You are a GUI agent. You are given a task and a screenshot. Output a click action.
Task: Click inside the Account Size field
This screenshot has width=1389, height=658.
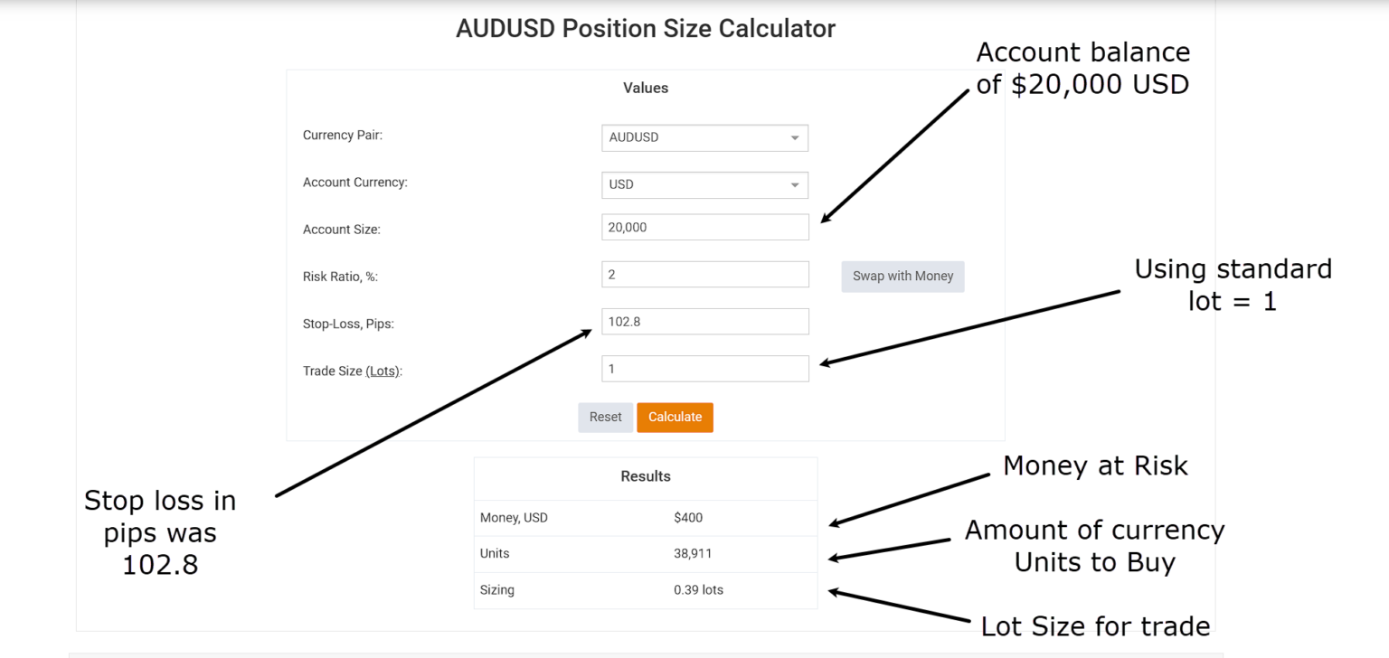(704, 226)
